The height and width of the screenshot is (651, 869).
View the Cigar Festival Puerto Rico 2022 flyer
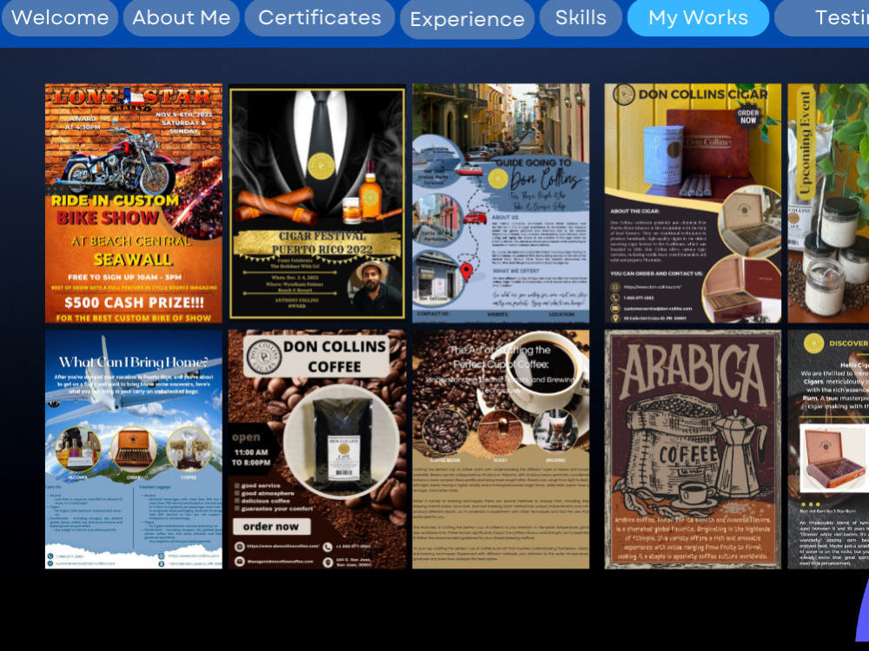tap(317, 203)
